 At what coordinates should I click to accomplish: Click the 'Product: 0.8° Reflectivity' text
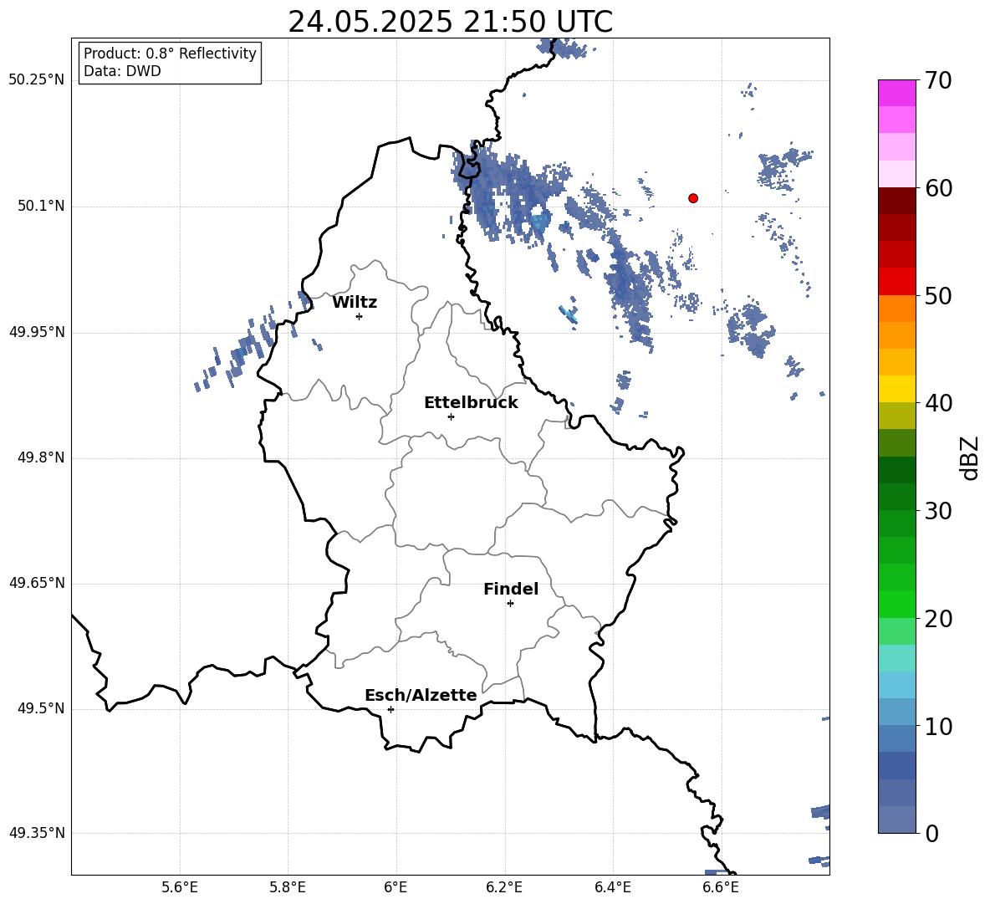170,53
